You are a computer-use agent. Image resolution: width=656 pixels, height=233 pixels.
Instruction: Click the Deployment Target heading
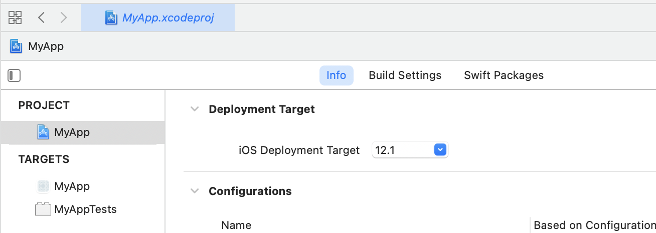pos(262,109)
